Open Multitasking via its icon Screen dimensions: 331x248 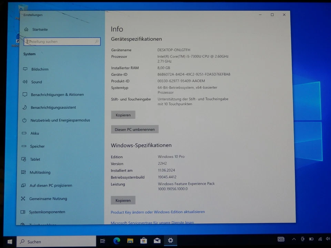25,172
